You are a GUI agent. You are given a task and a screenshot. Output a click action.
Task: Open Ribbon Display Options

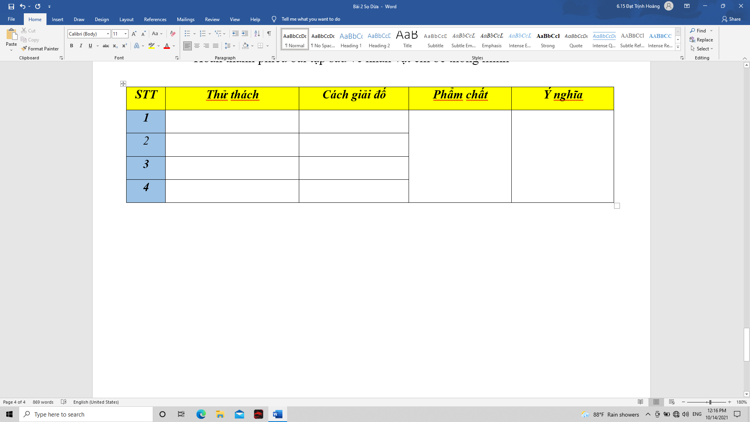(x=687, y=6)
